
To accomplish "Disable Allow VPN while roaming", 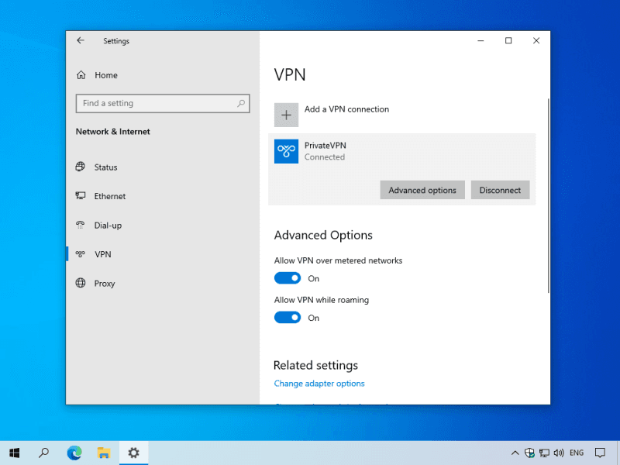I will (288, 318).
